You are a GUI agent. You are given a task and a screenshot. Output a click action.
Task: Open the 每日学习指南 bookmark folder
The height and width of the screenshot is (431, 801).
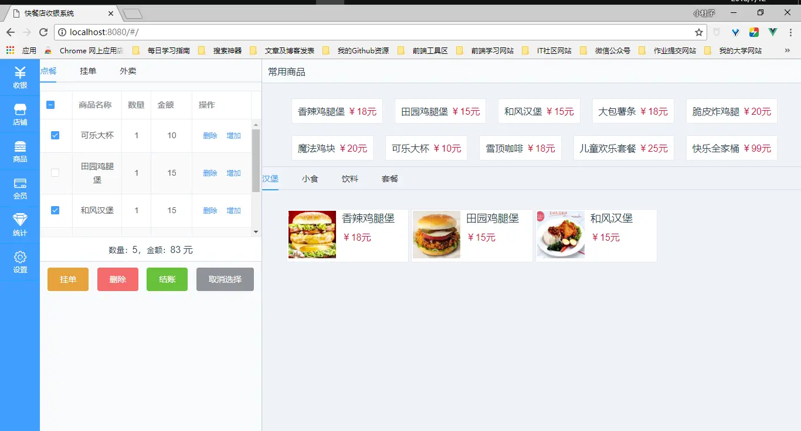coord(161,50)
